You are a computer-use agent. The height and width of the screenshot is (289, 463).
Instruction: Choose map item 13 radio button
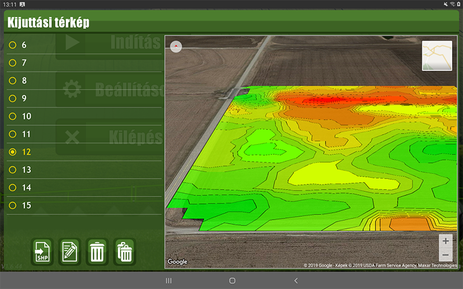[x=13, y=170]
